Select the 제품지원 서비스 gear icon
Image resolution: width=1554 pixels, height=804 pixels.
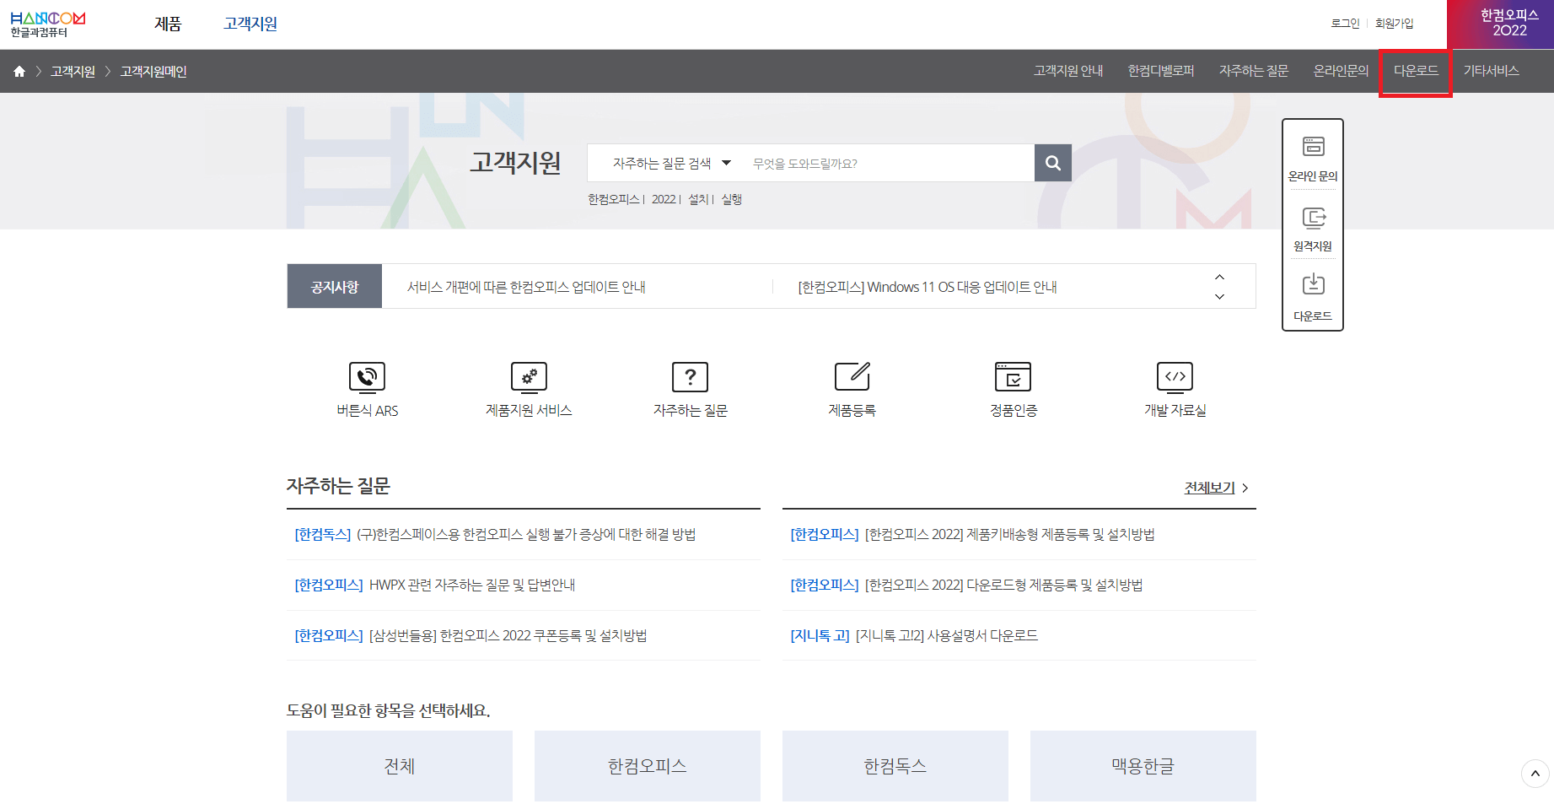[x=529, y=377]
